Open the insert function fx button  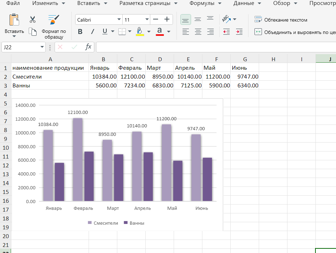pos(88,47)
